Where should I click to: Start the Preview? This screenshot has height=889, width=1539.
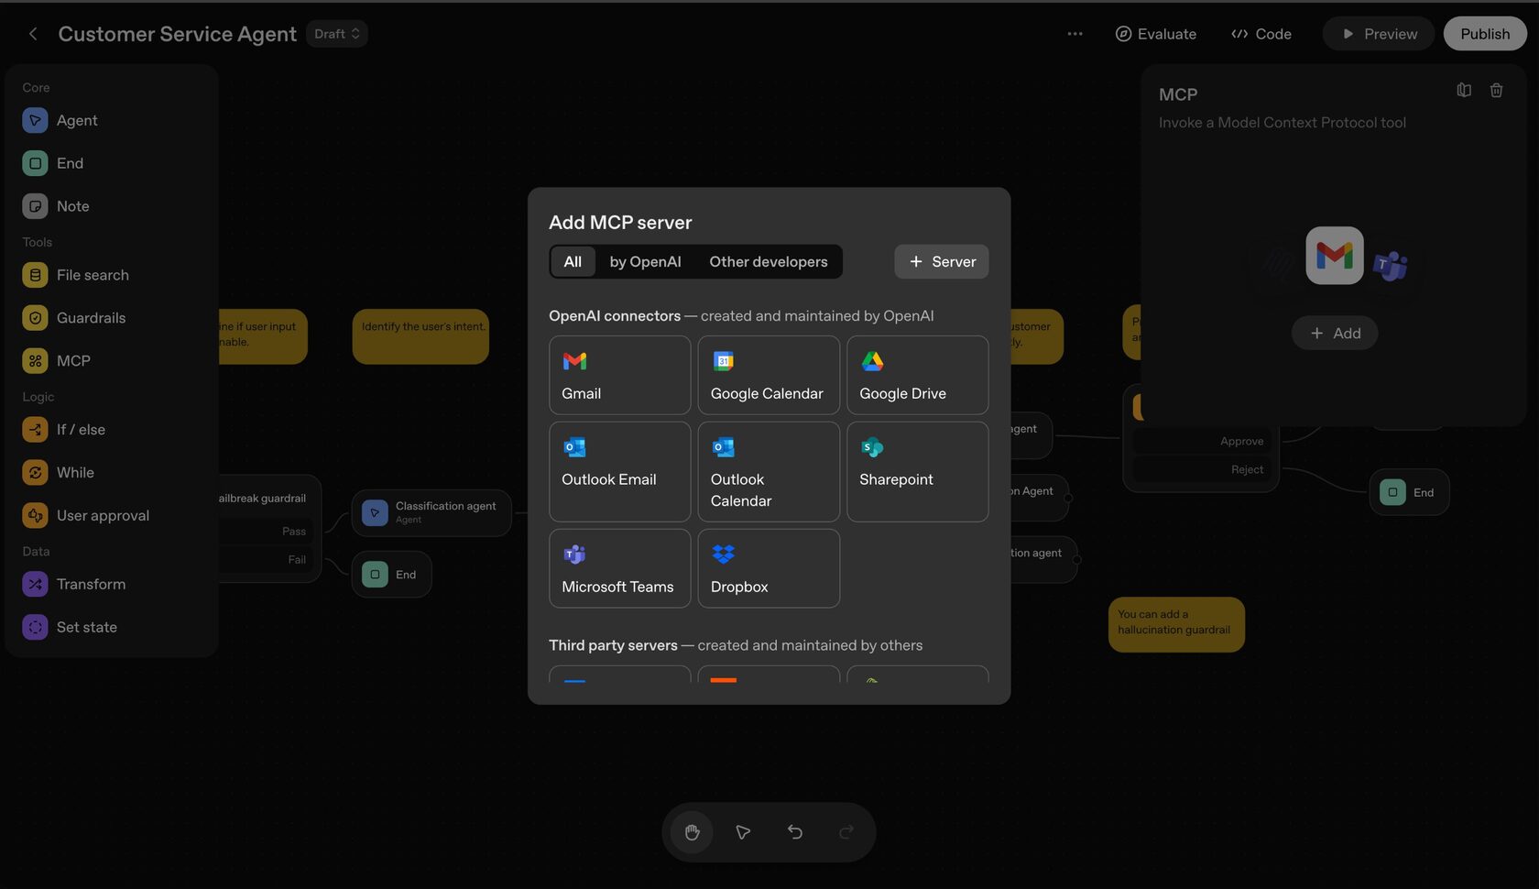point(1379,34)
